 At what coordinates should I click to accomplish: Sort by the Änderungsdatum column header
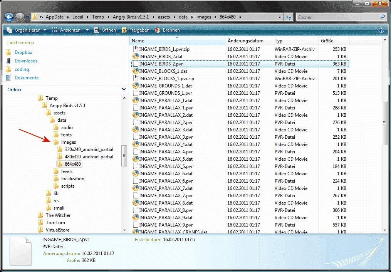[x=248, y=41]
